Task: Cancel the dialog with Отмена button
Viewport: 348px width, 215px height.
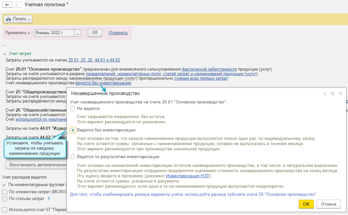Action: 328,204
